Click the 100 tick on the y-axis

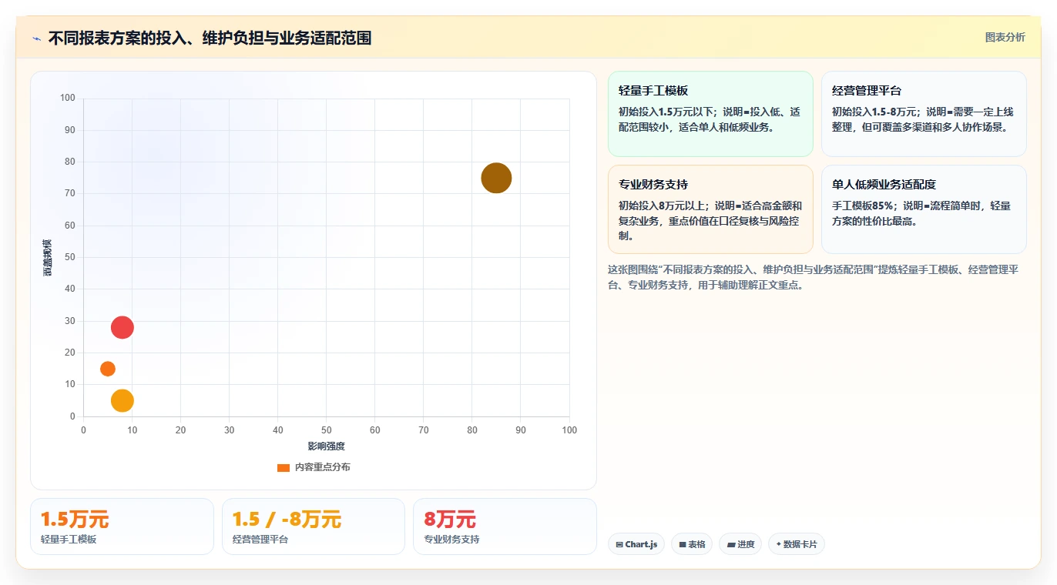click(68, 98)
